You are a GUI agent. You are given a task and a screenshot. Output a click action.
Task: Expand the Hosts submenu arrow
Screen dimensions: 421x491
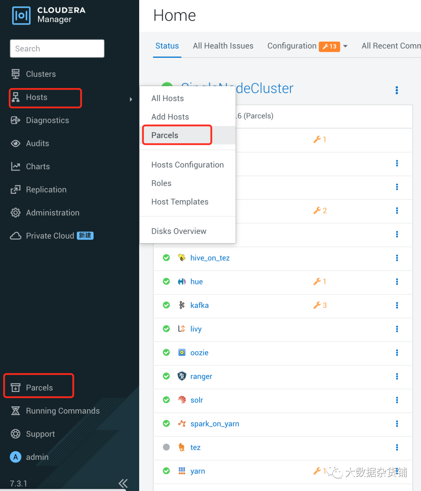[x=131, y=99]
